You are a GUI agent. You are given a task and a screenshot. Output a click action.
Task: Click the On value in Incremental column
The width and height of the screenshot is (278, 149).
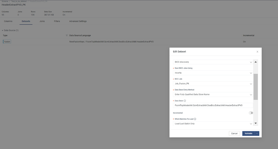pyautogui.click(x=244, y=42)
